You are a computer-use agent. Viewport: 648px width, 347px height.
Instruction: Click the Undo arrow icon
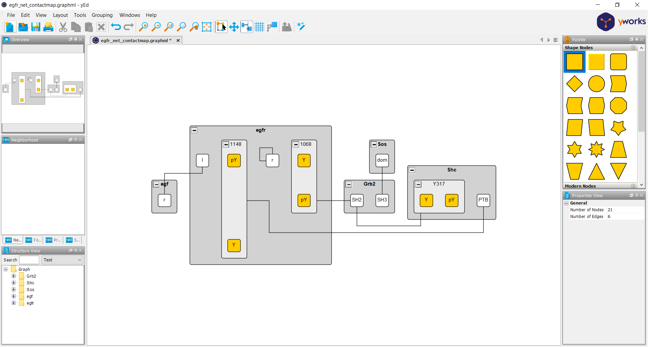(115, 27)
